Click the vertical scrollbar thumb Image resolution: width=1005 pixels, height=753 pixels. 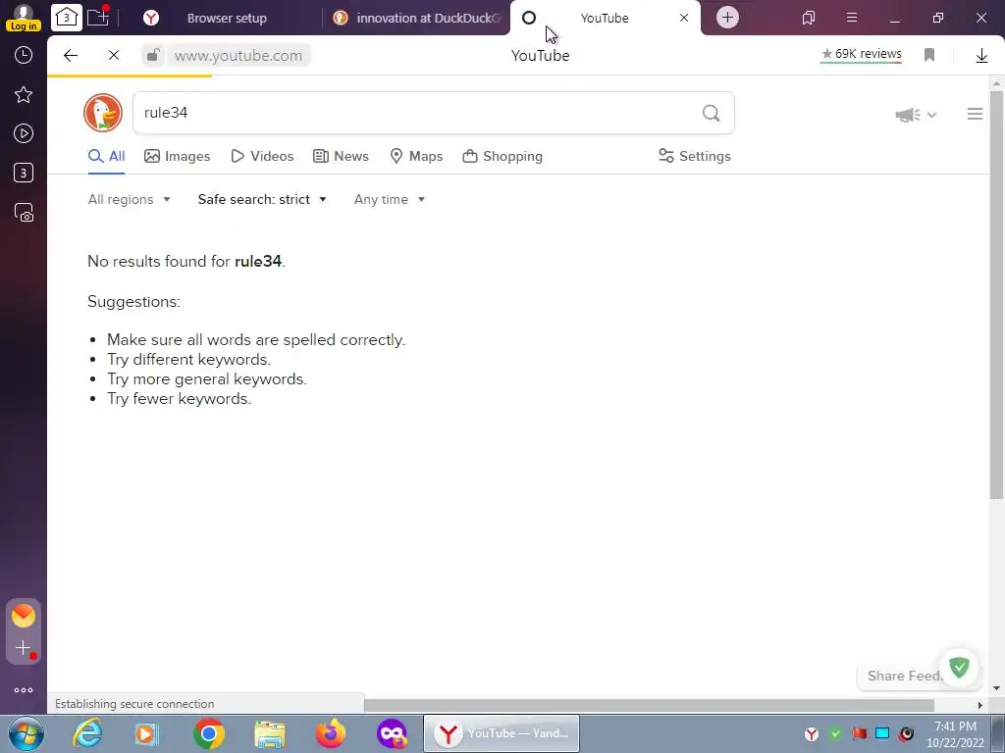click(997, 294)
